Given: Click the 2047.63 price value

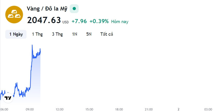Looking at the screenshot, I should [x=44, y=20].
